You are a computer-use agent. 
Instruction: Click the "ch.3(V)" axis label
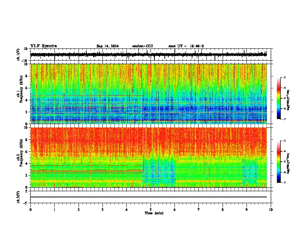coord(18,197)
